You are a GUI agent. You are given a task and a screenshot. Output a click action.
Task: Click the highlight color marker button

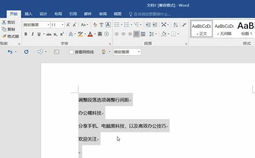pos(80,34)
